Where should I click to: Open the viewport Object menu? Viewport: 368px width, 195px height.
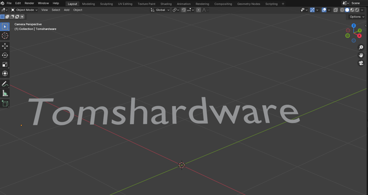tap(78, 10)
